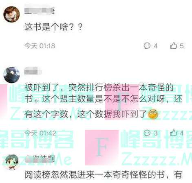Like the comment posted at 01:18
This screenshot has height=183, width=192.
pyautogui.click(x=174, y=45)
